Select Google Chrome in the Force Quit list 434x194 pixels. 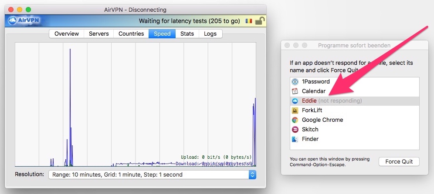click(x=355, y=120)
